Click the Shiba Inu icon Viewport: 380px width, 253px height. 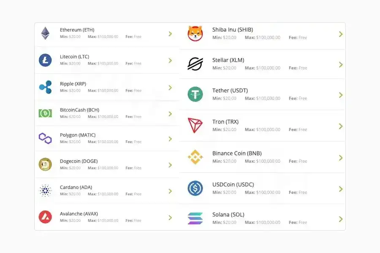[x=195, y=33]
